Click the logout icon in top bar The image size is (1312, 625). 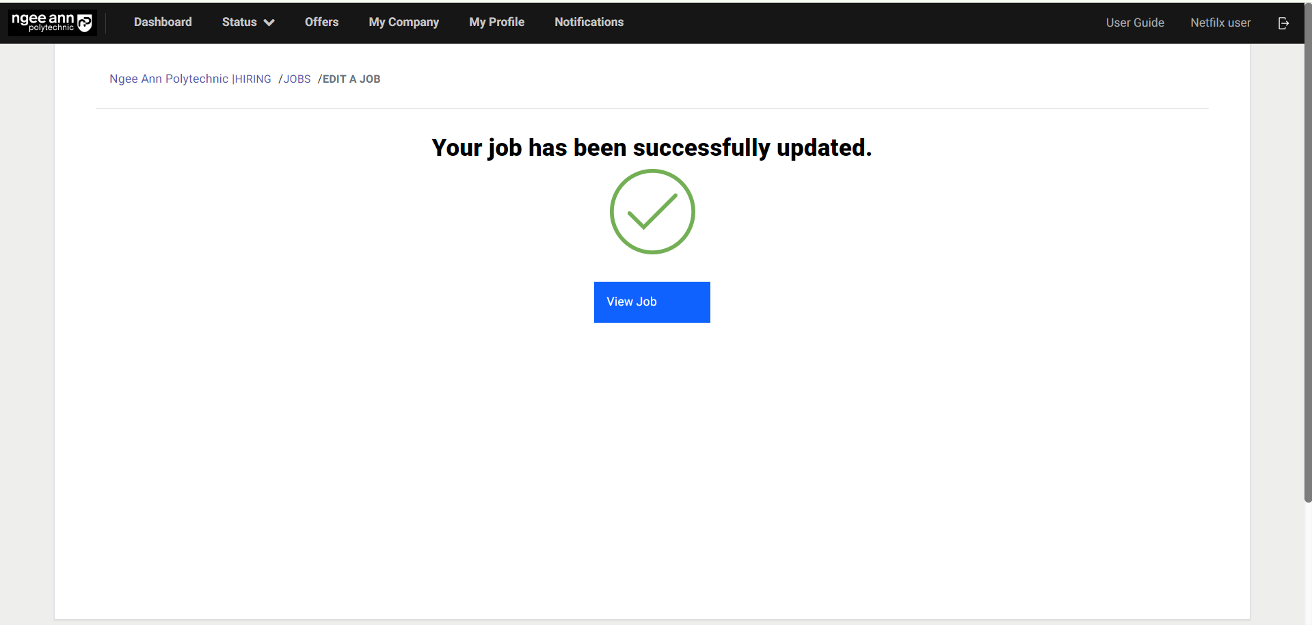click(x=1283, y=23)
